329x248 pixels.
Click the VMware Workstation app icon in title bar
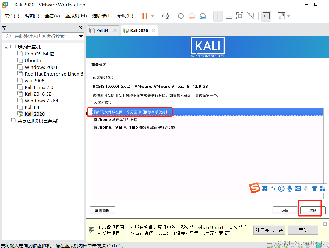tap(5, 5)
